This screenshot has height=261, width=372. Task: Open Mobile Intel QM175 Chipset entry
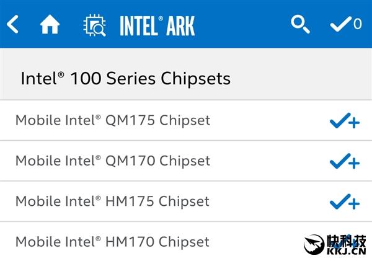(x=113, y=120)
